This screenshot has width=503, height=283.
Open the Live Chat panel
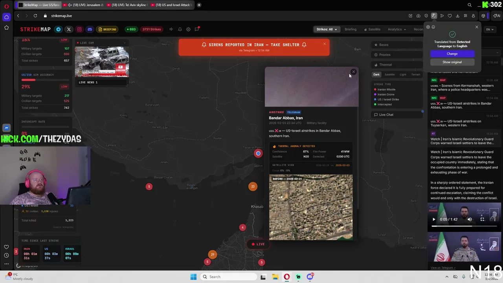pos(396,115)
